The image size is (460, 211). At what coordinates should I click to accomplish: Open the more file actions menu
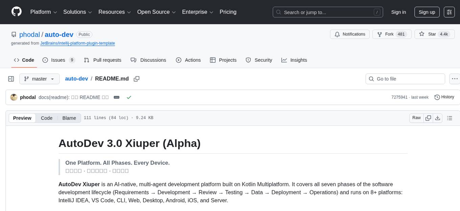pyautogui.click(x=455, y=79)
